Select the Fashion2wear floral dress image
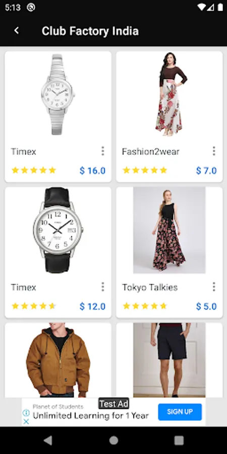The height and width of the screenshot is (454, 227). click(x=172, y=94)
